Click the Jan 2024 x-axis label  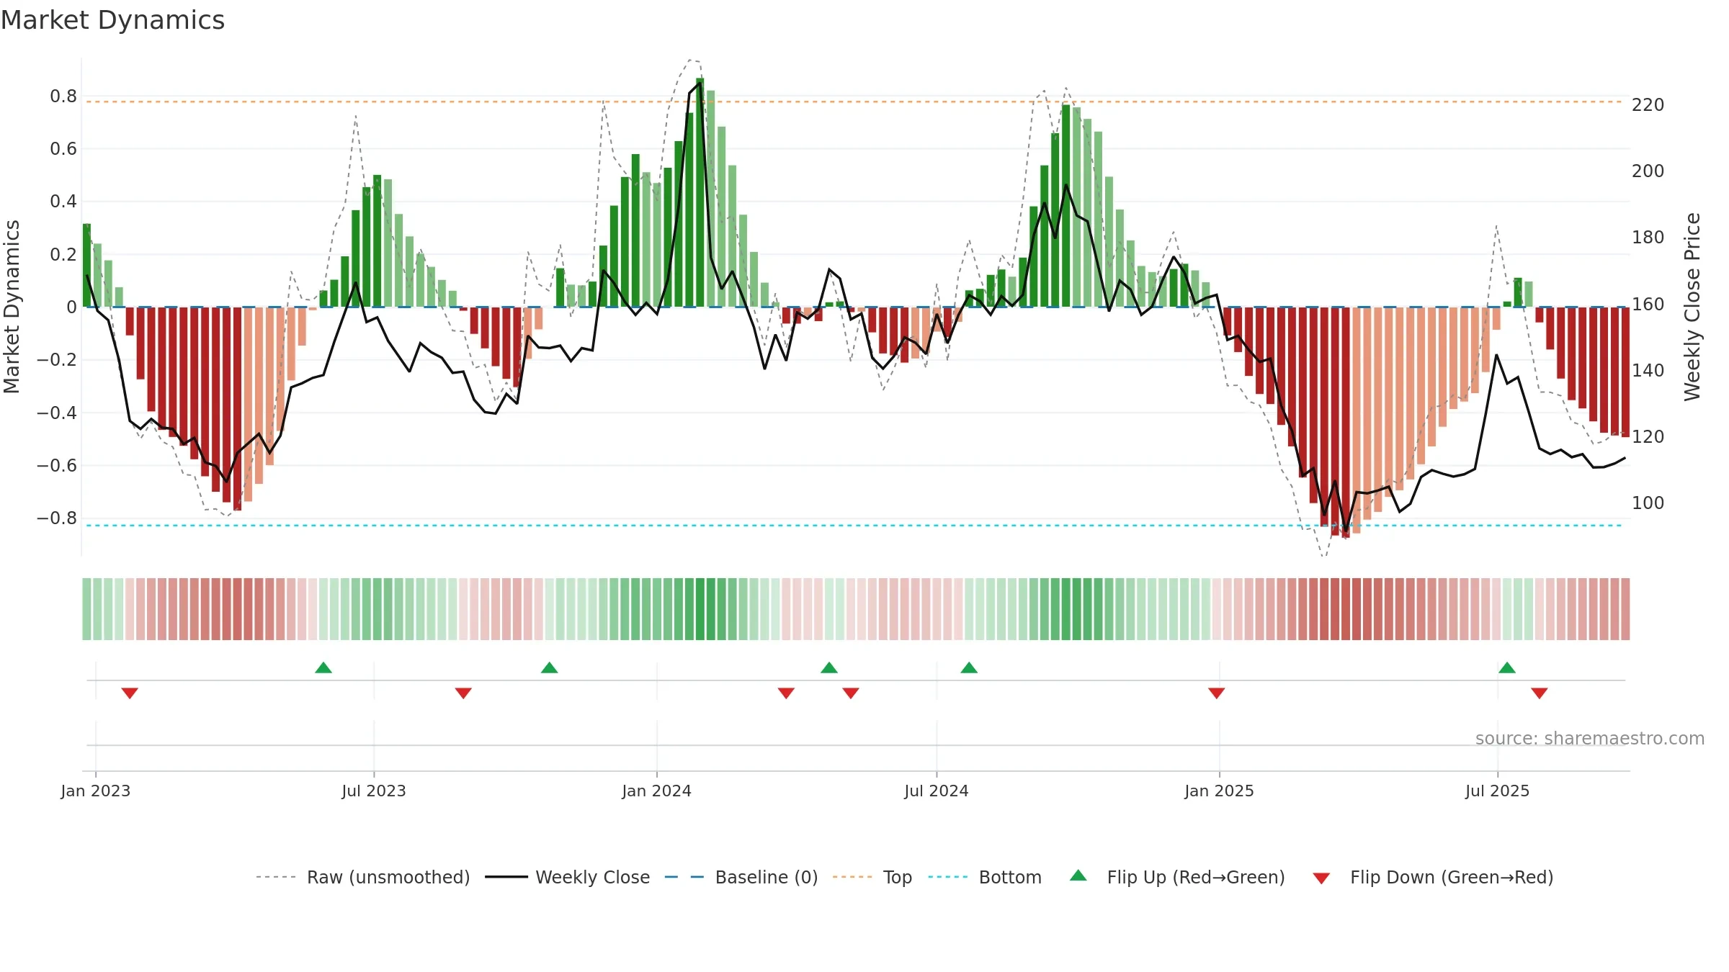[657, 791]
